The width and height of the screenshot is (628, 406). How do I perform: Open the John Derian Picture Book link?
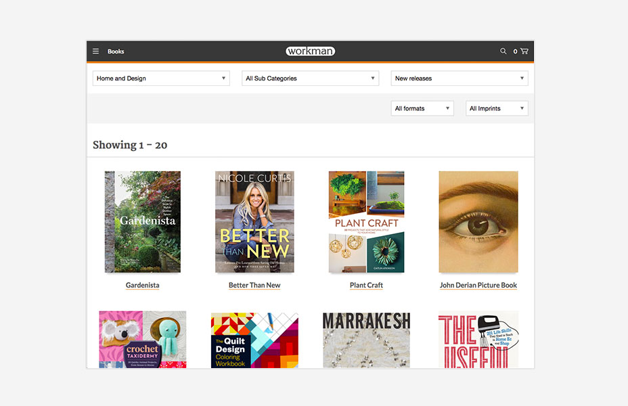click(478, 285)
